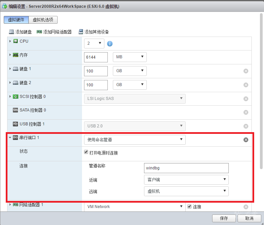Click the 远端 (far end) label
The width and height of the screenshot is (264, 225).
tap(93, 192)
